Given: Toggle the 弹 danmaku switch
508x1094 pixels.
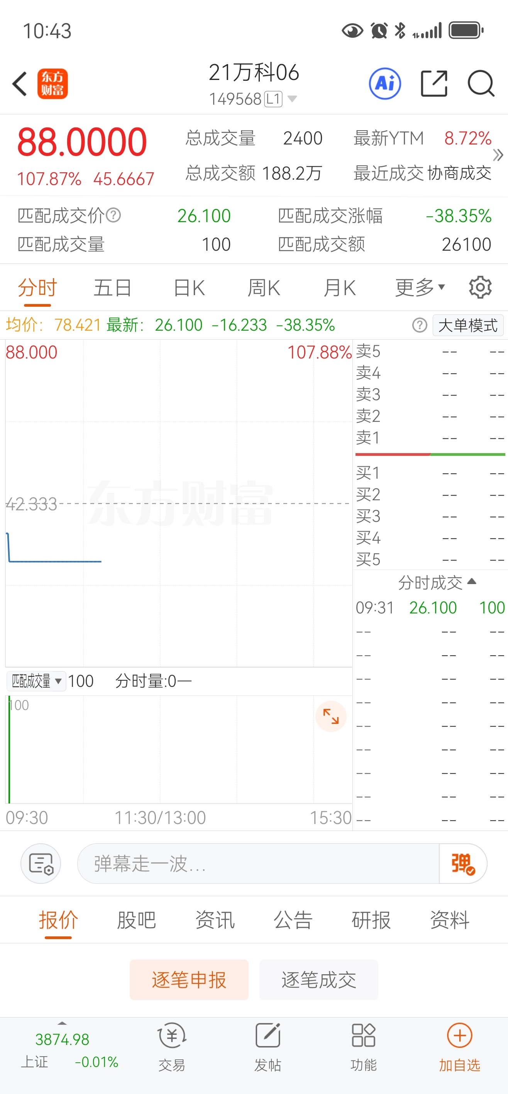Looking at the screenshot, I should (463, 863).
